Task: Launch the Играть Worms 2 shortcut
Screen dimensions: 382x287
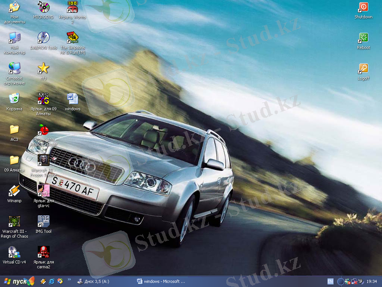Action: (x=73, y=12)
